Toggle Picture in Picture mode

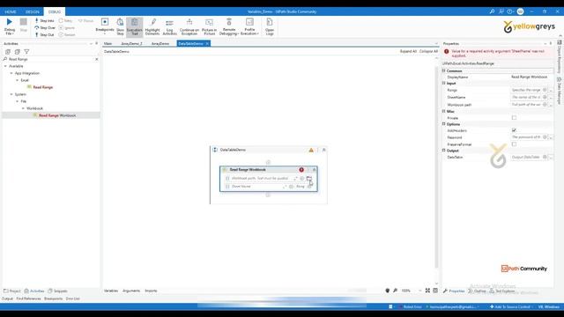(209, 26)
